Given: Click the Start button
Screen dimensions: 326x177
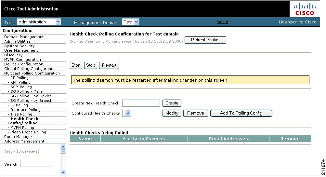Looking at the screenshot, I should (76, 65).
